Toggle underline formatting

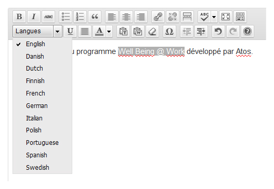70,31
